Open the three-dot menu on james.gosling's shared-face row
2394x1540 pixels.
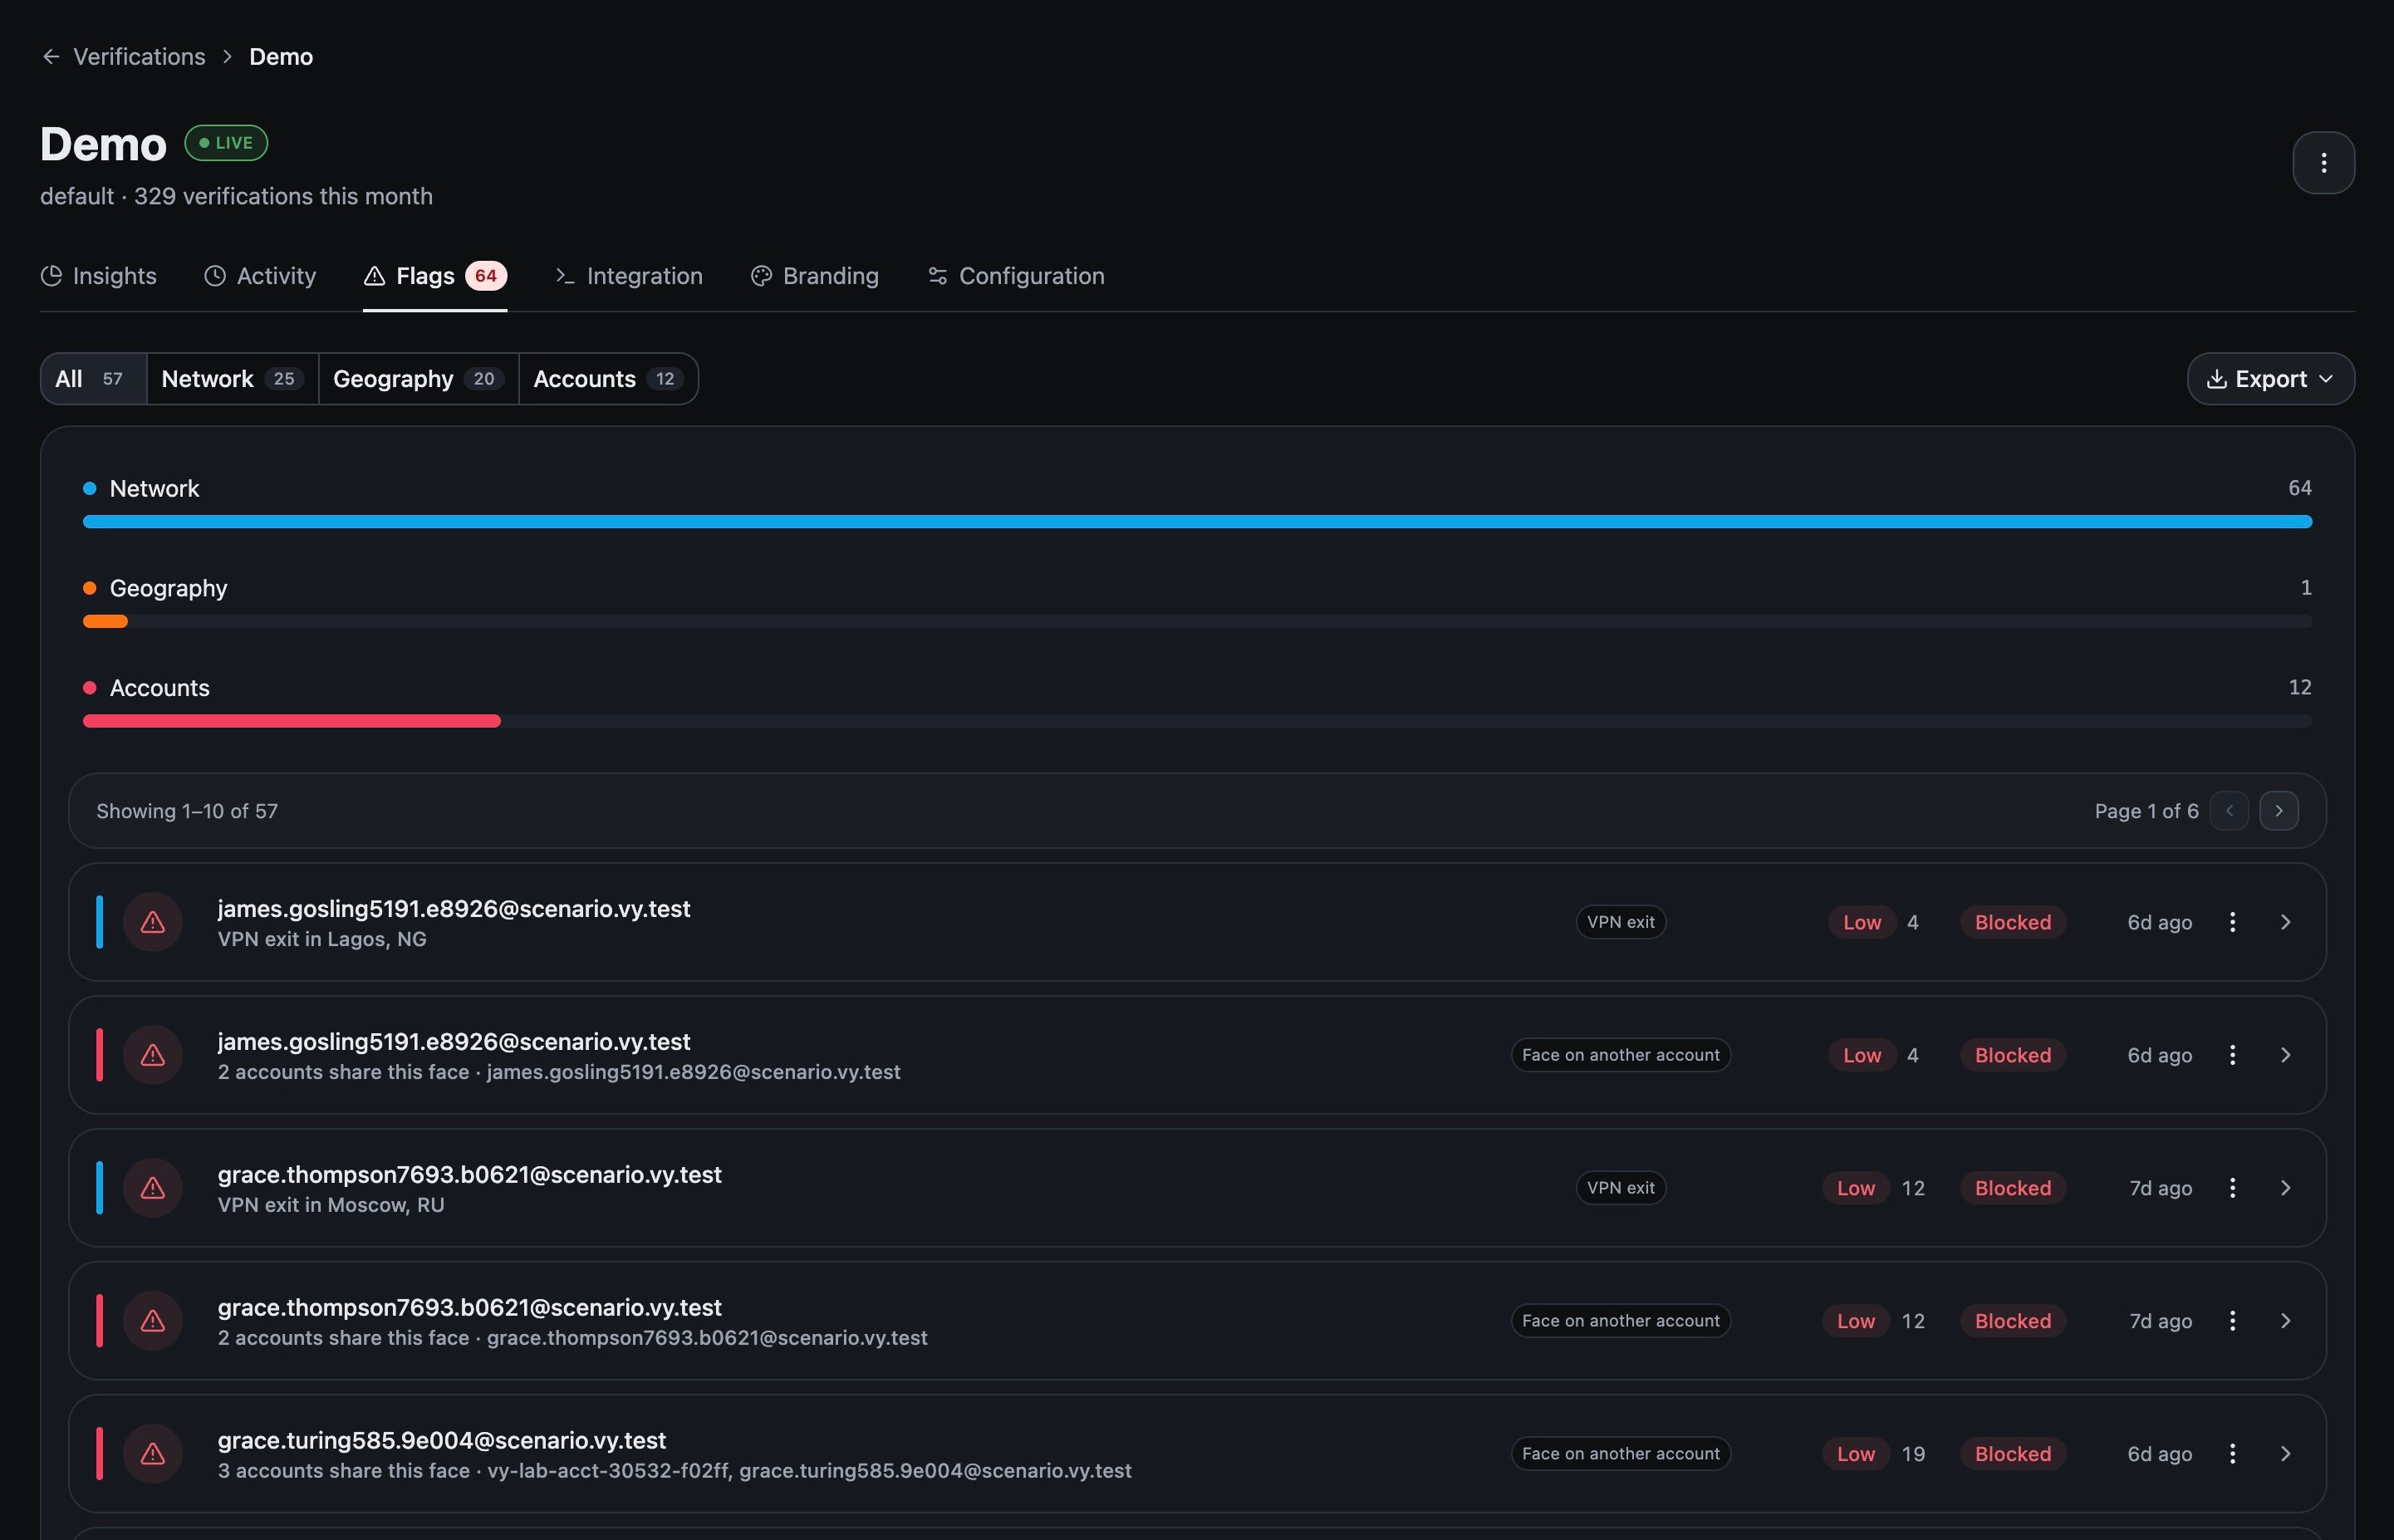click(2232, 1055)
